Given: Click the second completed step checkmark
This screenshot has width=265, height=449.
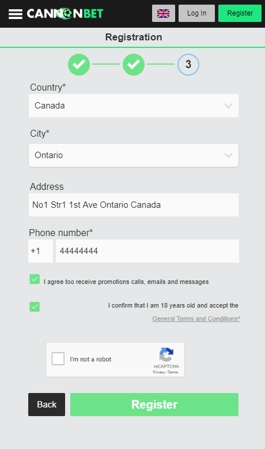Looking at the screenshot, I should (x=134, y=65).
